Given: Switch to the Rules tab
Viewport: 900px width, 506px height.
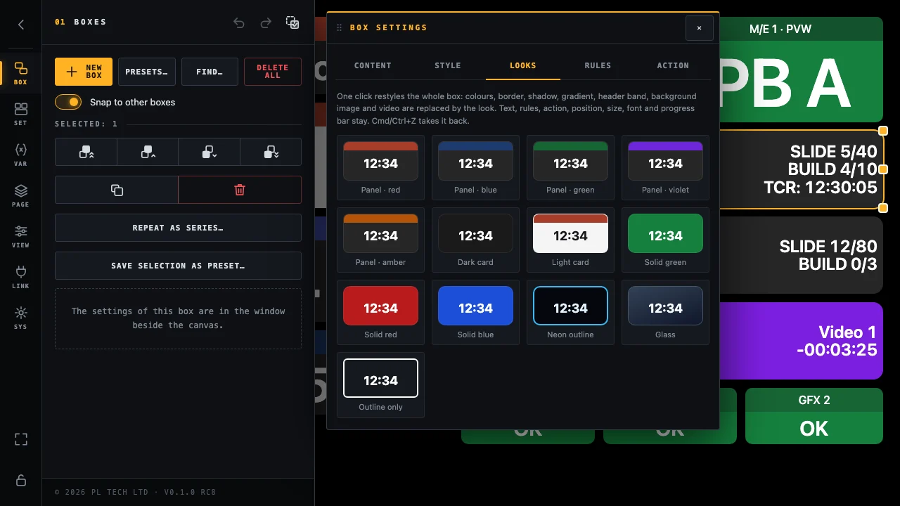Looking at the screenshot, I should (x=598, y=65).
